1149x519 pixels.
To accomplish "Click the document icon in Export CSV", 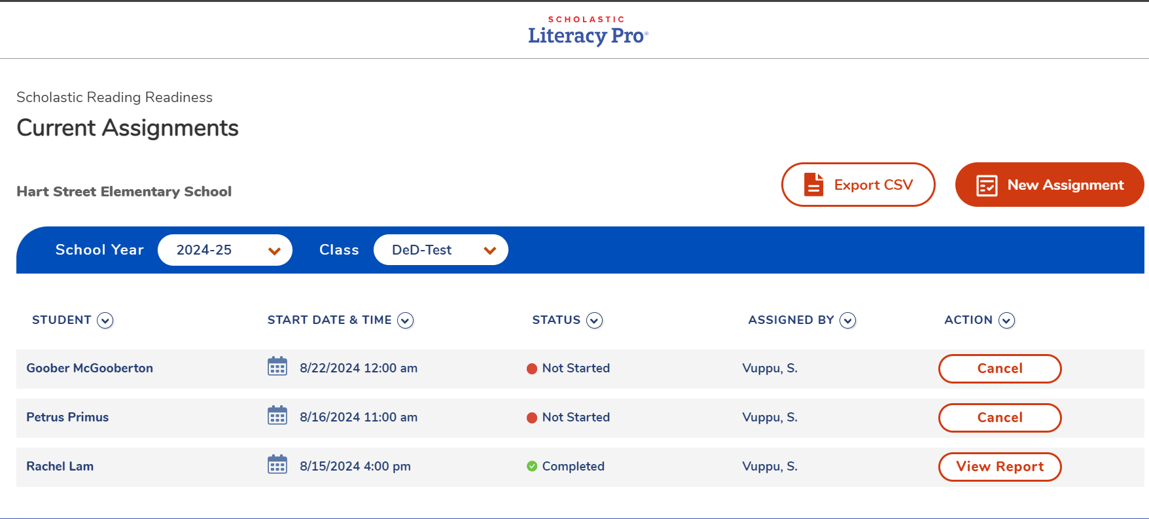I will pos(813,185).
